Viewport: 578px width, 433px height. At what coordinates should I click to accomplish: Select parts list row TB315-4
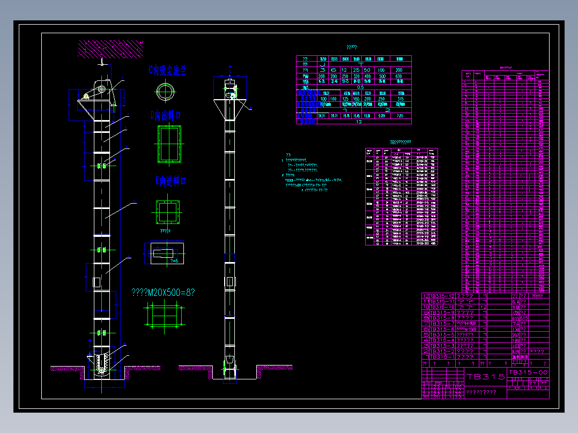(485, 340)
